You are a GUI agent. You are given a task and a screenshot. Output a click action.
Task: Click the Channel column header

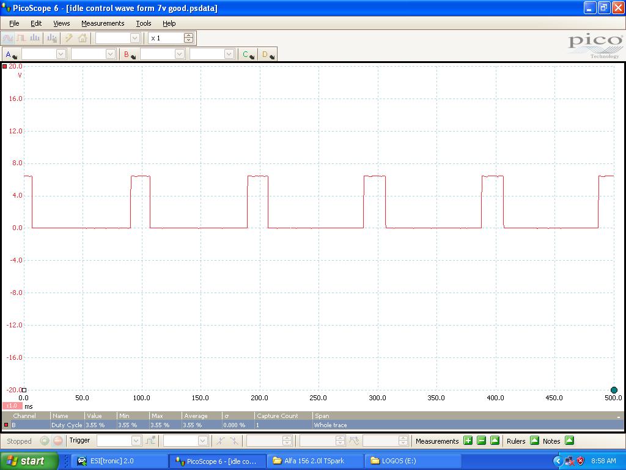[x=26, y=416]
